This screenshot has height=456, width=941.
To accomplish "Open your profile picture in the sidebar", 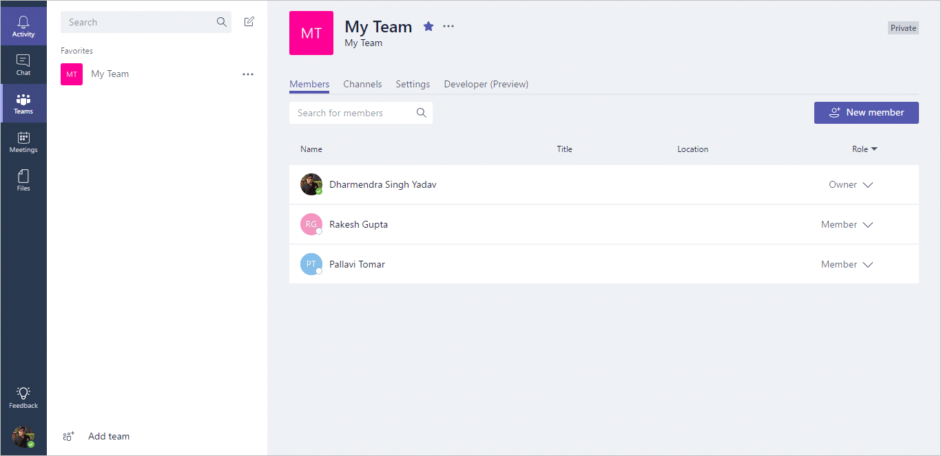I will (x=23, y=437).
